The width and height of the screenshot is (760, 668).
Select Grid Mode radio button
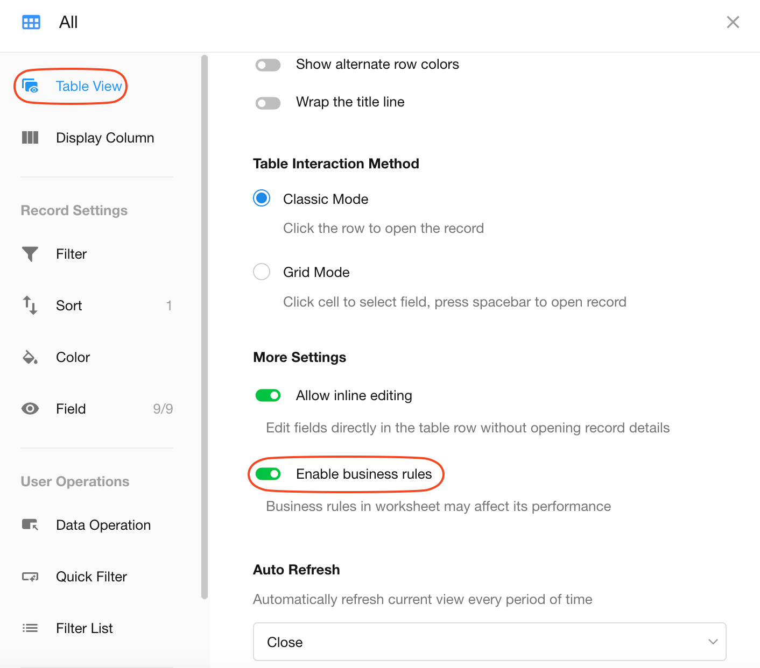pyautogui.click(x=262, y=272)
